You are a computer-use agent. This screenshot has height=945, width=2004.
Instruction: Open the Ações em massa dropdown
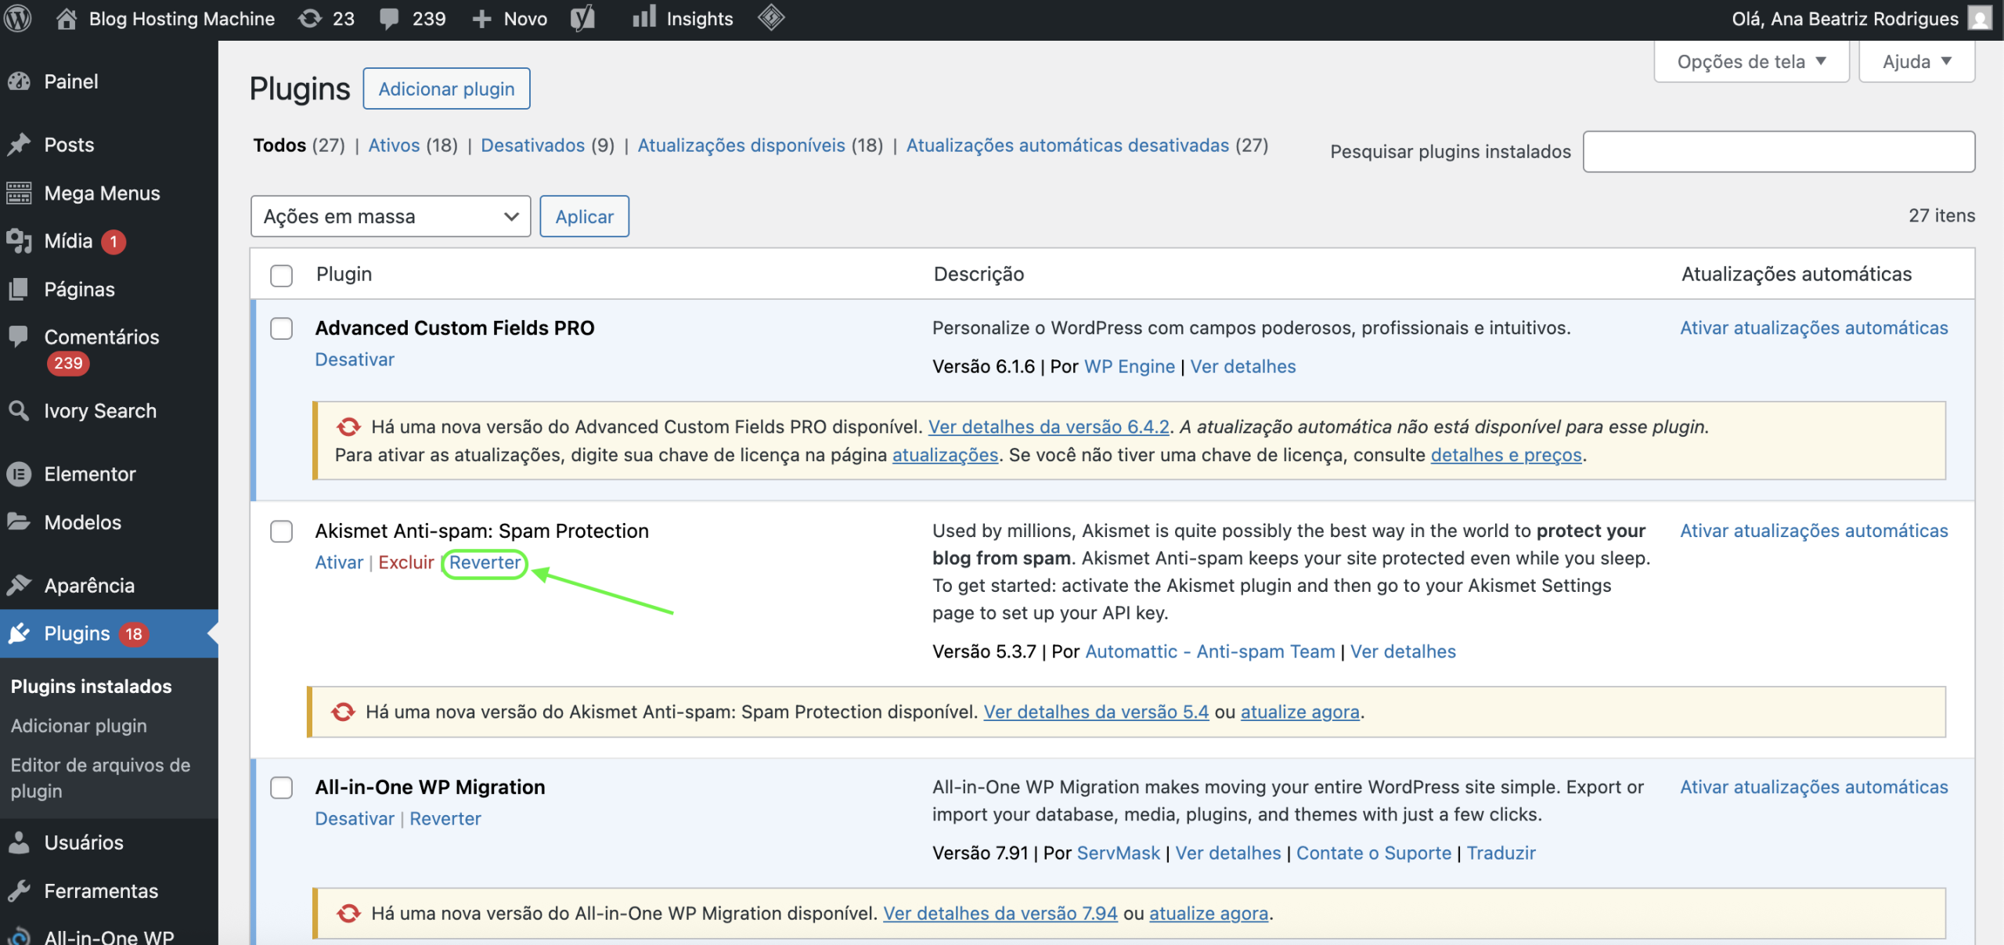391,216
